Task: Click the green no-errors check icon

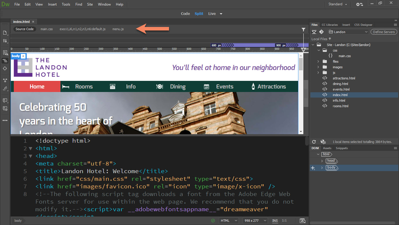Action: tap(213, 221)
